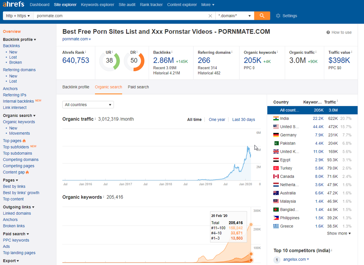
Task: Click the info icon beside DR
Action: pyautogui.click(x=137, y=52)
